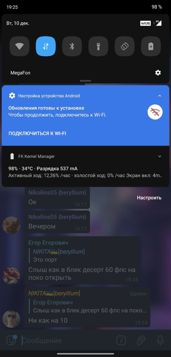Enable the battery saver tile
Screen dimensions: 171x357
151,46
